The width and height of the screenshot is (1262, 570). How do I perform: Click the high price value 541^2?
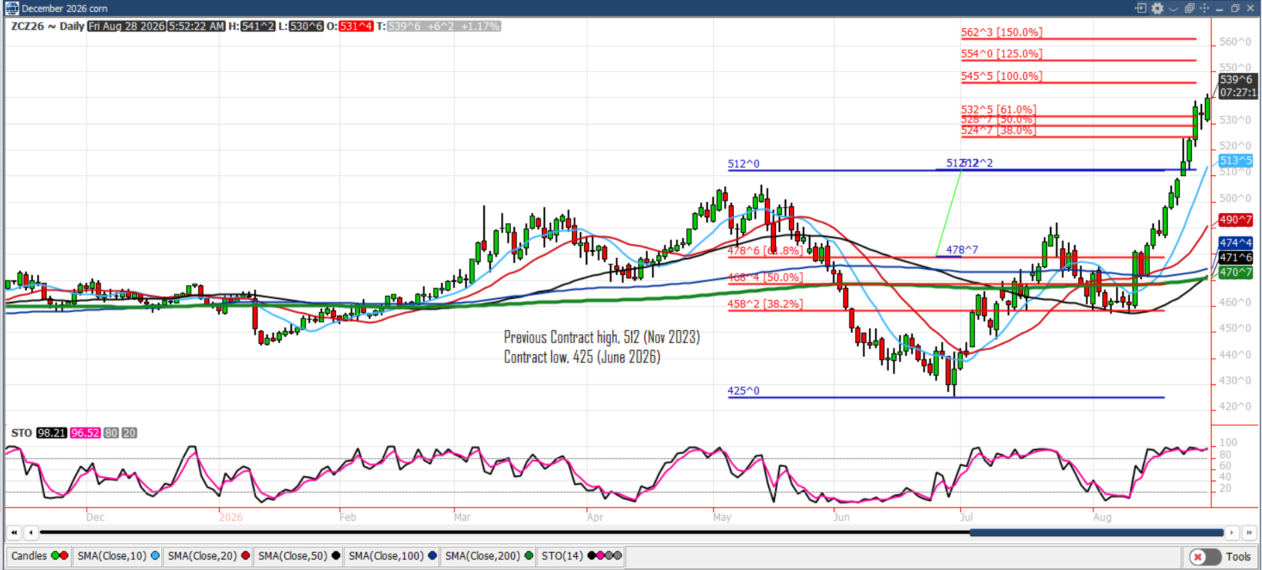click(258, 26)
